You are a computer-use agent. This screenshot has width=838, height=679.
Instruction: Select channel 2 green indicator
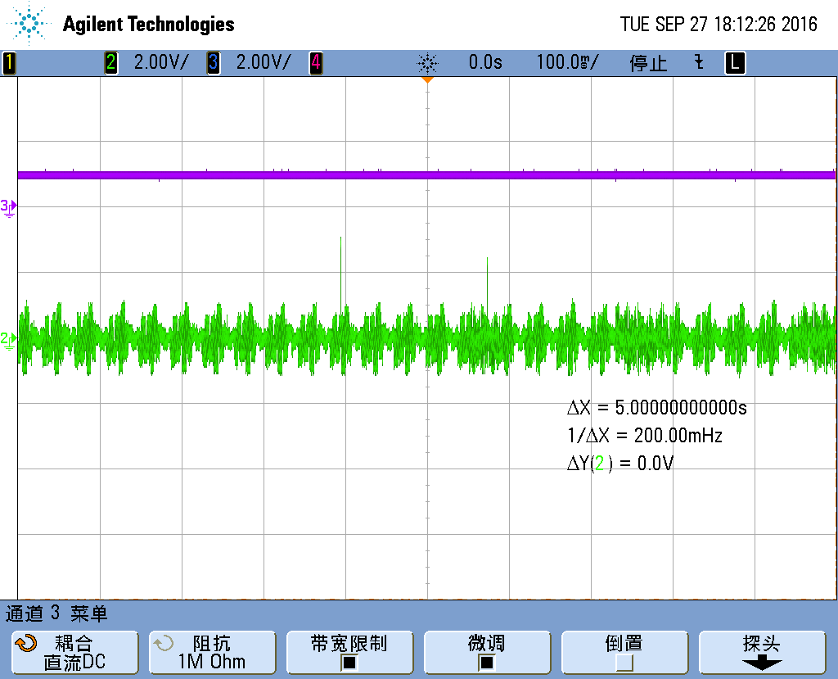110,62
